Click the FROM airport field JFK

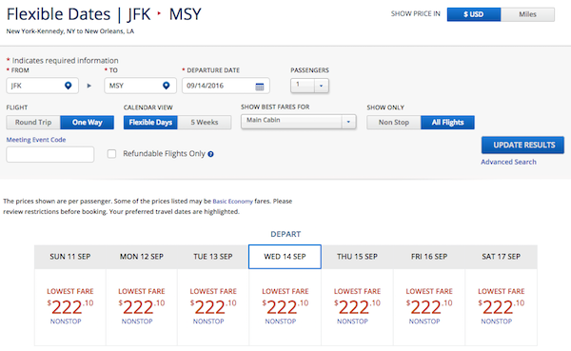coord(42,86)
